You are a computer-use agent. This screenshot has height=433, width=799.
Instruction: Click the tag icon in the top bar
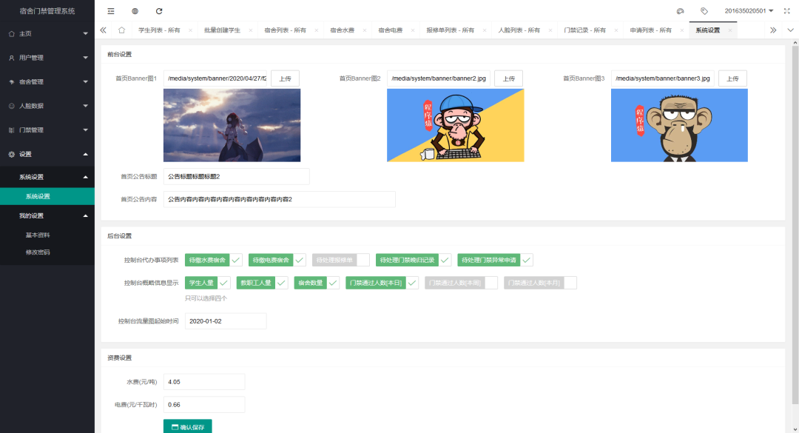tap(704, 10)
